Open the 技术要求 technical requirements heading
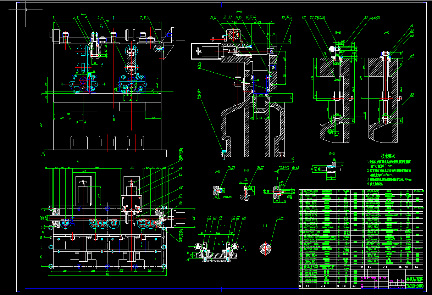Viewport: 432px width, 295px height. coord(388,156)
